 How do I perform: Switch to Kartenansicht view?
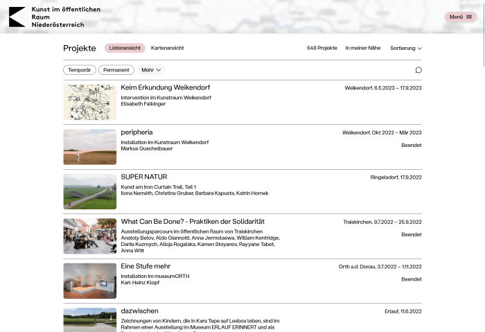click(167, 49)
